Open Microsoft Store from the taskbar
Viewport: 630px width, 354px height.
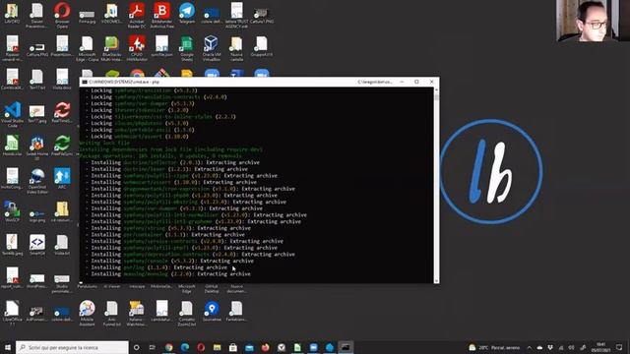coord(233,347)
